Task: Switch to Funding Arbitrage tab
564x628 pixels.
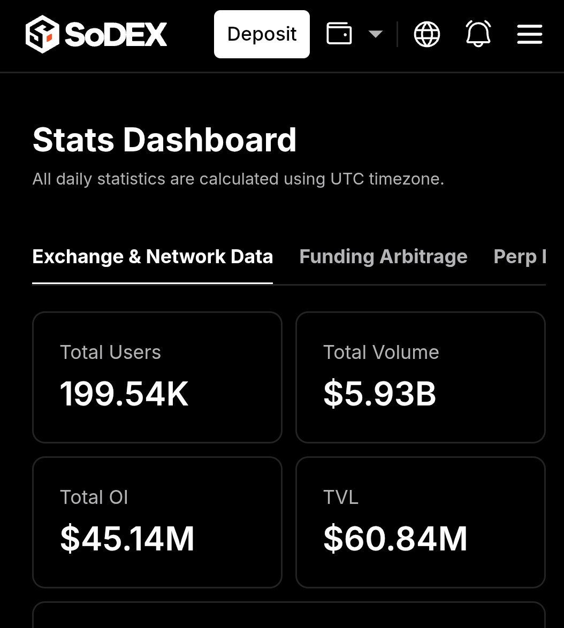Action: click(383, 257)
